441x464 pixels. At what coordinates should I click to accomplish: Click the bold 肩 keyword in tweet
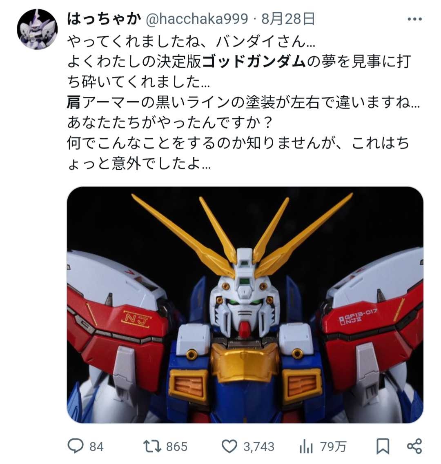coord(74,102)
